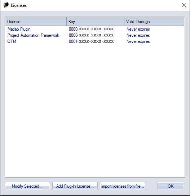Sort by the Key column header
This screenshot has height=196, width=190.
pyautogui.click(x=96, y=22)
